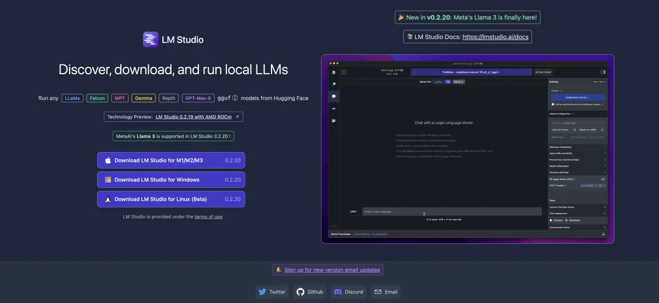The image size is (659, 303).
Task: Open the Discord community link
Action: coord(348,292)
